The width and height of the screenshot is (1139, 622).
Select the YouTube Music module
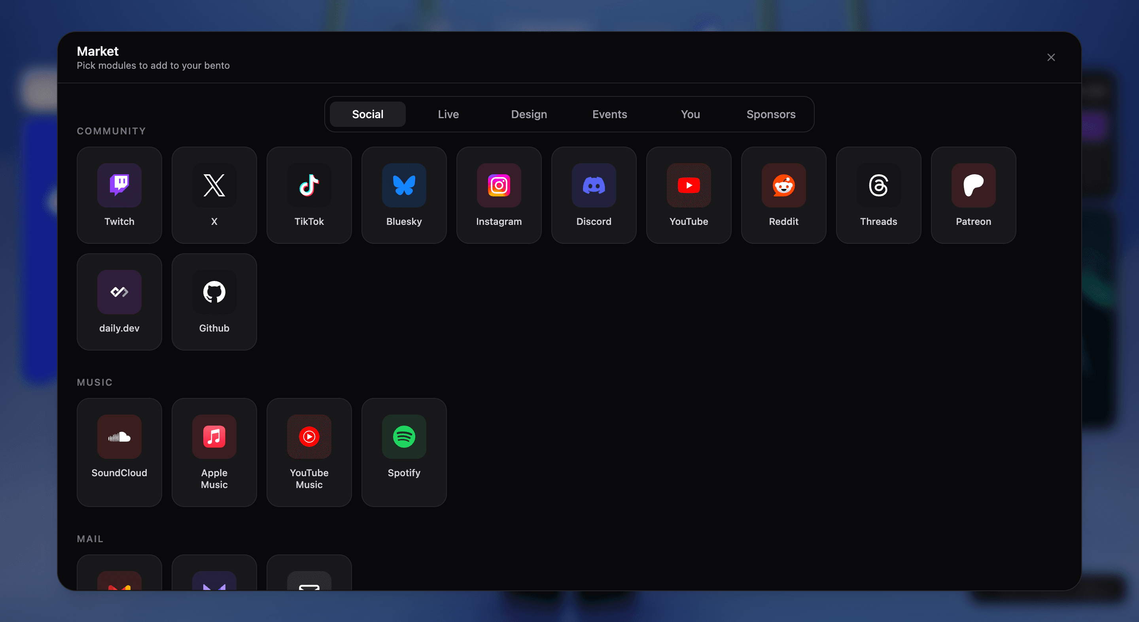pos(309,452)
